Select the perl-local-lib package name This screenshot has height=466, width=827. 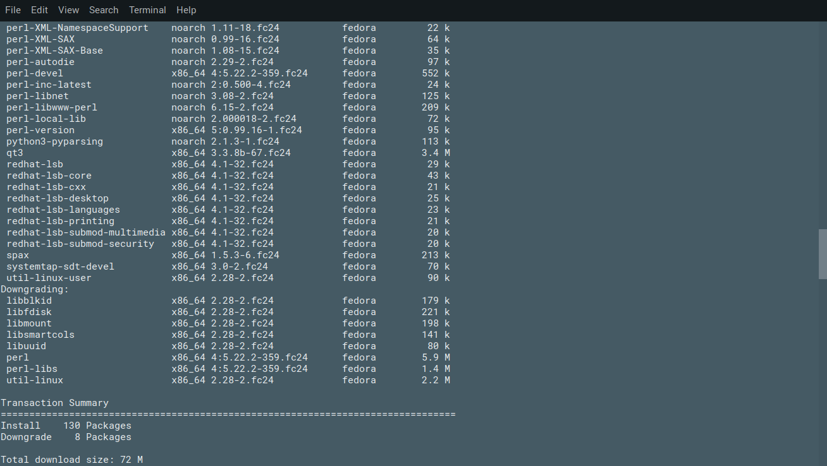[46, 119]
